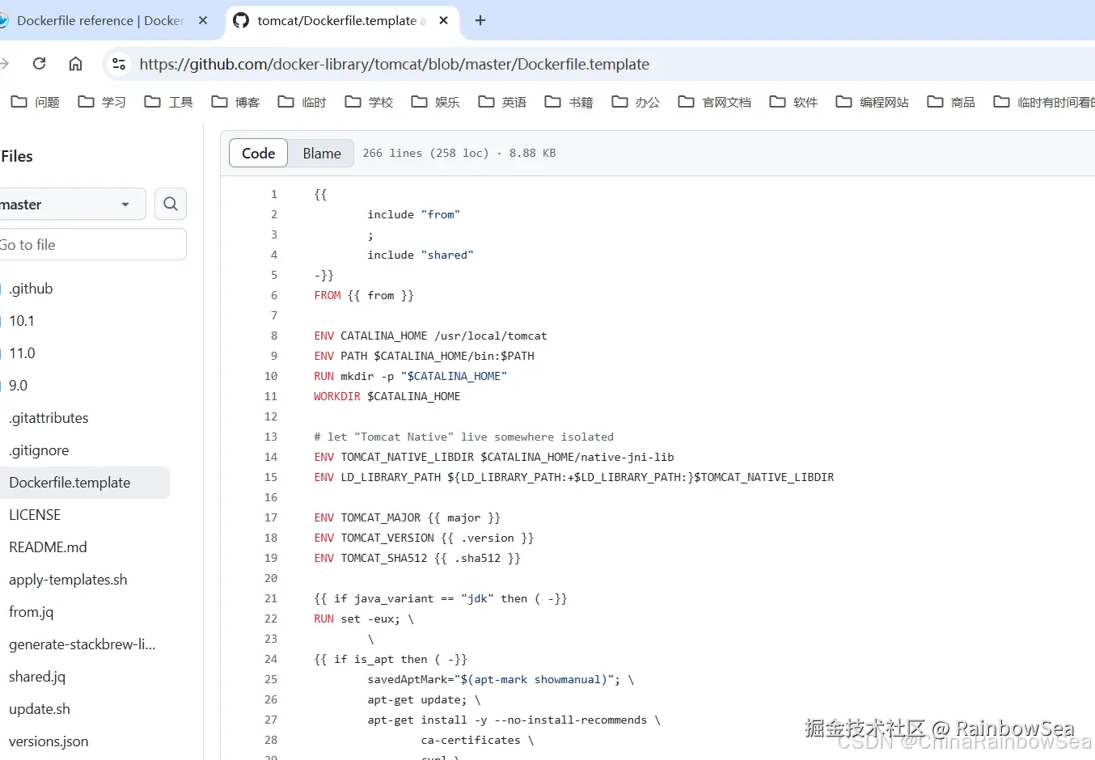The width and height of the screenshot is (1095, 760).
Task: Expand the 10.1 folder in Files
Action: point(22,321)
